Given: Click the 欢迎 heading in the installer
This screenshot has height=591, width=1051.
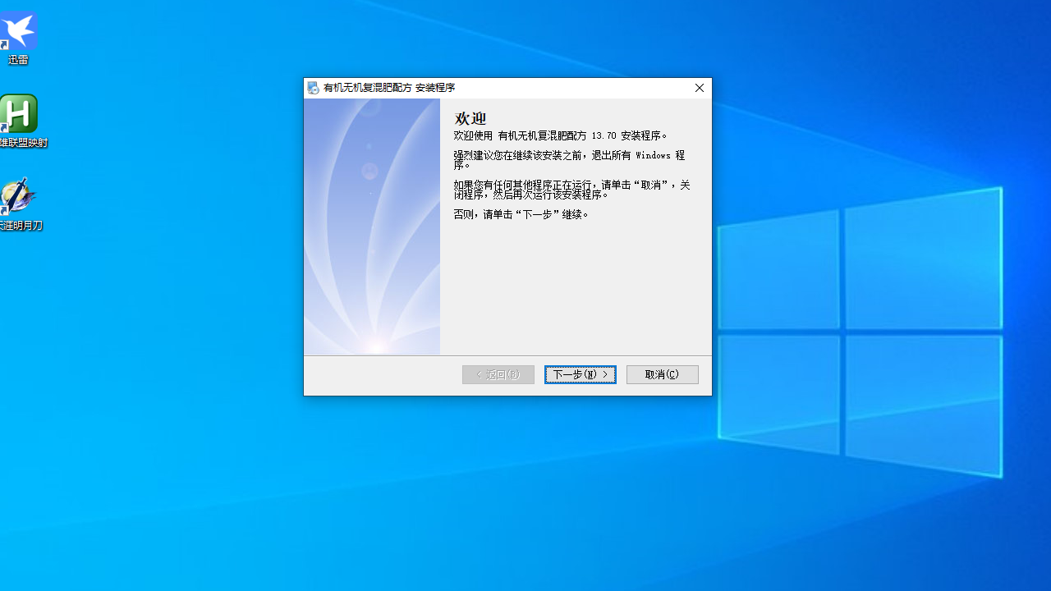Looking at the screenshot, I should [469, 118].
